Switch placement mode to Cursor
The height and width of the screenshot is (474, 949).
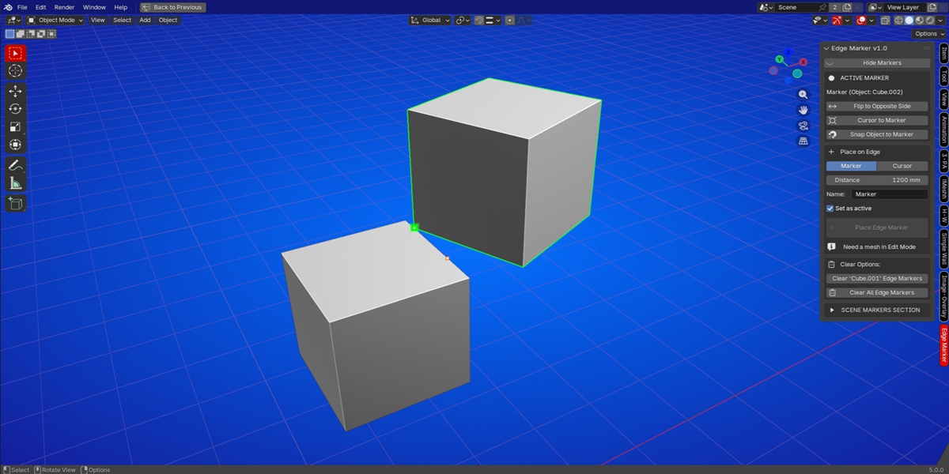pyautogui.click(x=902, y=166)
